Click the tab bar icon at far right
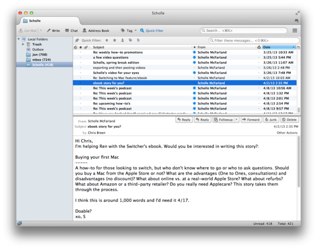This screenshot has width=317, height=249. point(297,20)
